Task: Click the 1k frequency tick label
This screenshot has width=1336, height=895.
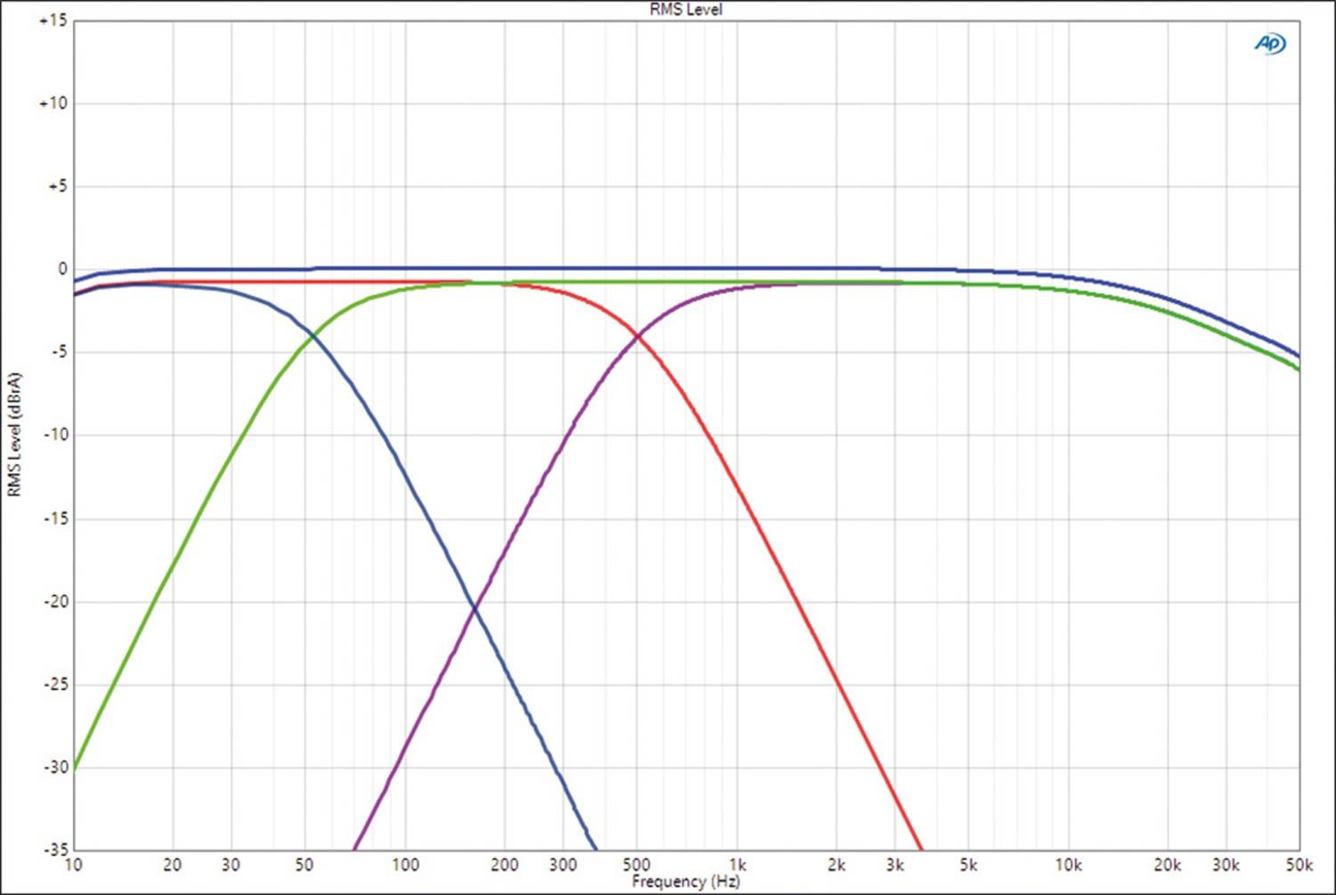Action: (x=737, y=865)
